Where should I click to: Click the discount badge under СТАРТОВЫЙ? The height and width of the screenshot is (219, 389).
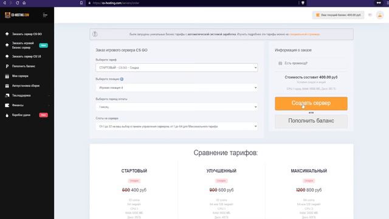(x=134, y=181)
